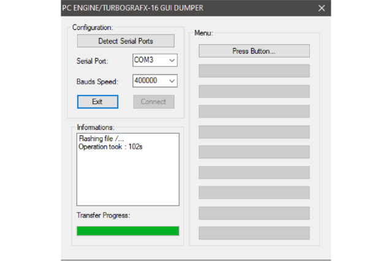The height and width of the screenshot is (261, 392).
Task: Click the 'Transfer Progress:' label
Action: point(104,215)
